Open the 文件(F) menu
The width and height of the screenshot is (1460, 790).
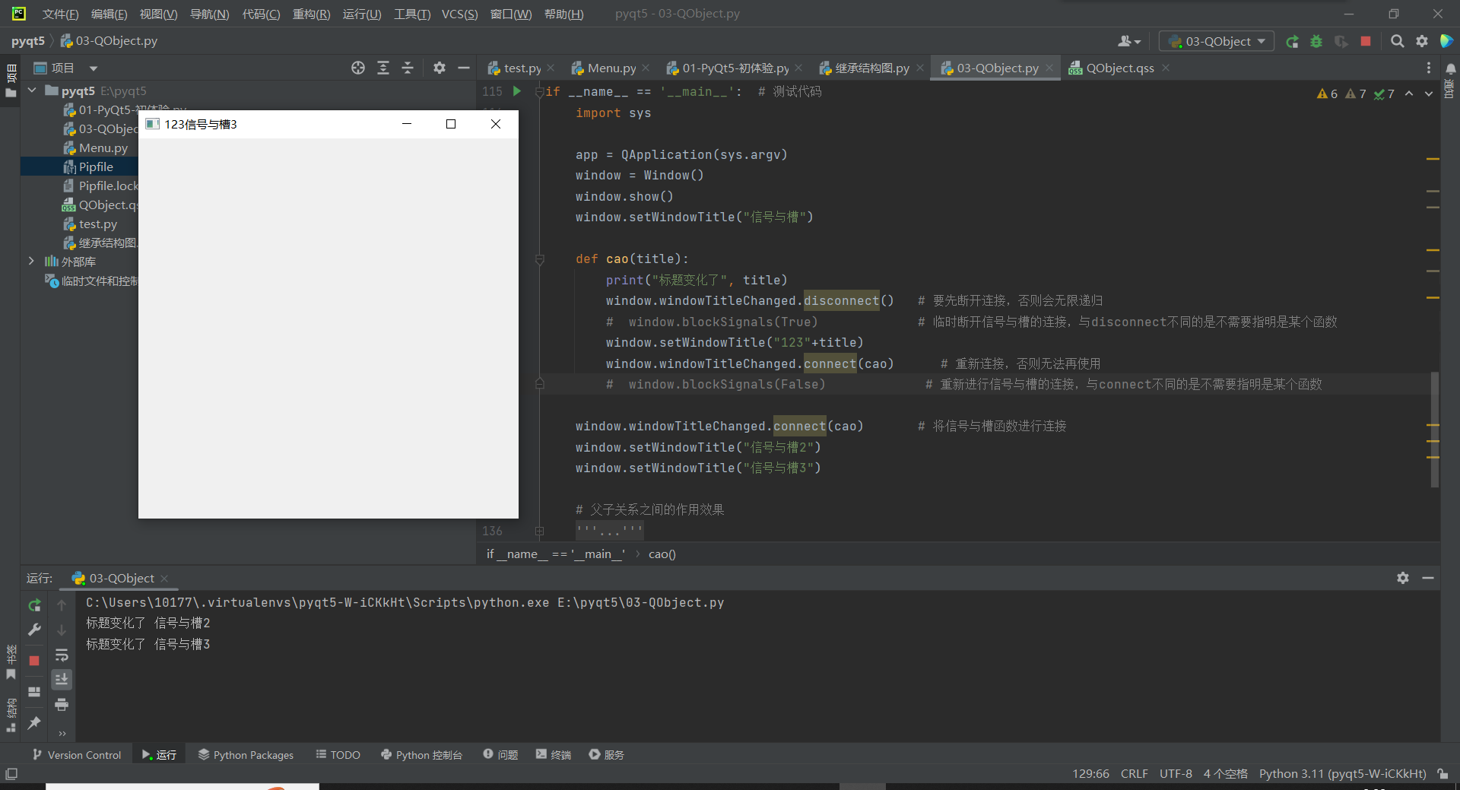click(x=60, y=14)
